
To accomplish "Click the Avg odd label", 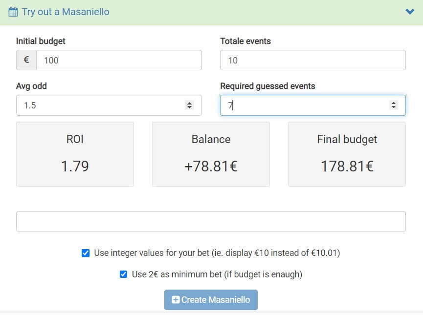I will [x=31, y=86].
